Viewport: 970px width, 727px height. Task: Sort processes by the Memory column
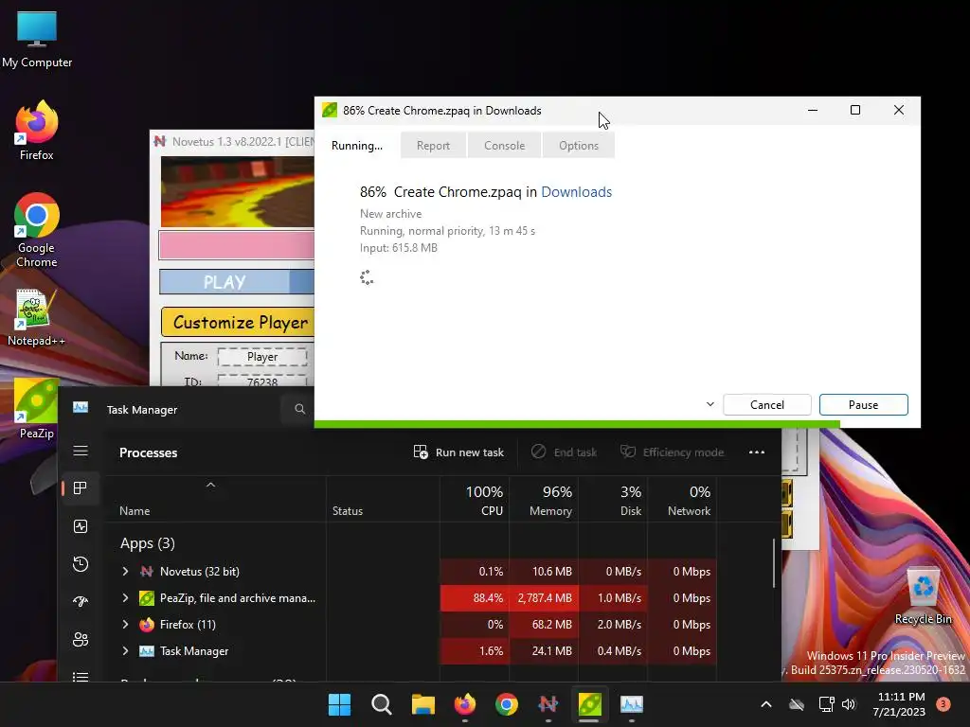(x=544, y=500)
